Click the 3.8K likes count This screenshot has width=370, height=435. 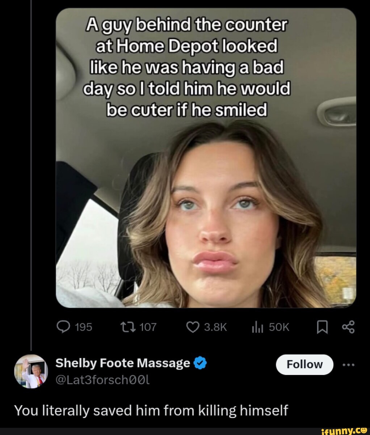pos(215,327)
